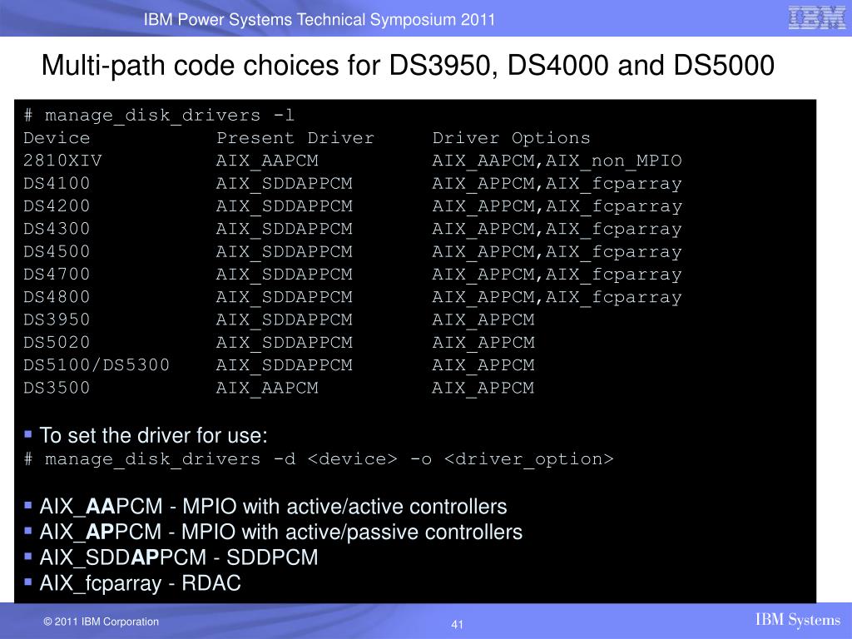Click driver options in the DS4200 row
Viewport: 852px width, 639px height.
coord(557,207)
